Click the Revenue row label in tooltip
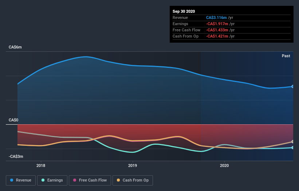The image size is (299, 191). [180, 17]
